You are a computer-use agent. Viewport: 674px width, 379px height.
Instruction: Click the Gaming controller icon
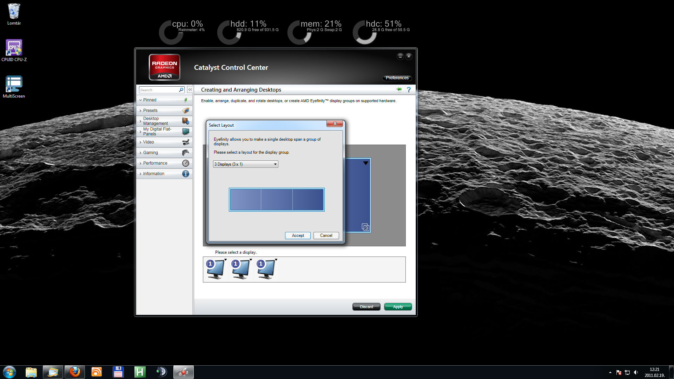186,153
